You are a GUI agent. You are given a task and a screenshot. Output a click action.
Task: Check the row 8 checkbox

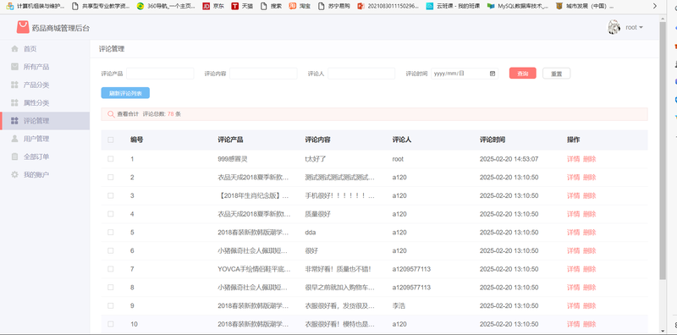click(x=111, y=287)
